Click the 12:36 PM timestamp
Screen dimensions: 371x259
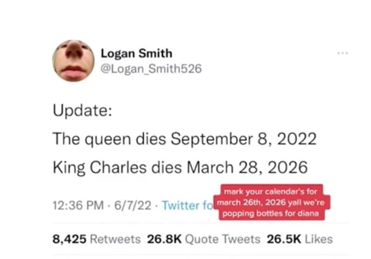pyautogui.click(x=77, y=205)
